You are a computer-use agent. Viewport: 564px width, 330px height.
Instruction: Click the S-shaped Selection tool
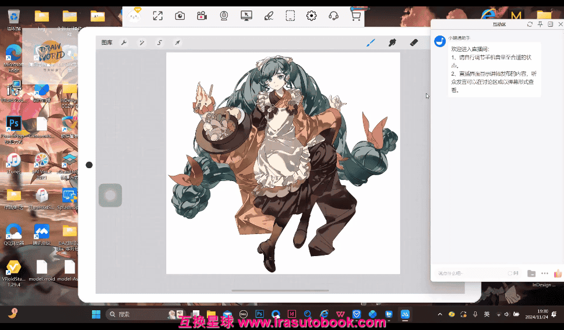(159, 42)
